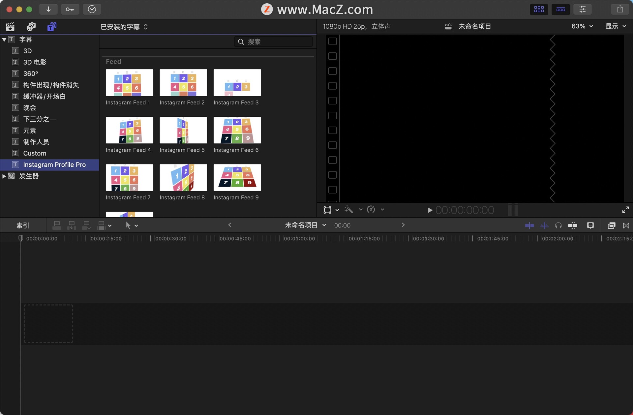Click the 索引 index button
The height and width of the screenshot is (415, 633).
pyautogui.click(x=23, y=225)
